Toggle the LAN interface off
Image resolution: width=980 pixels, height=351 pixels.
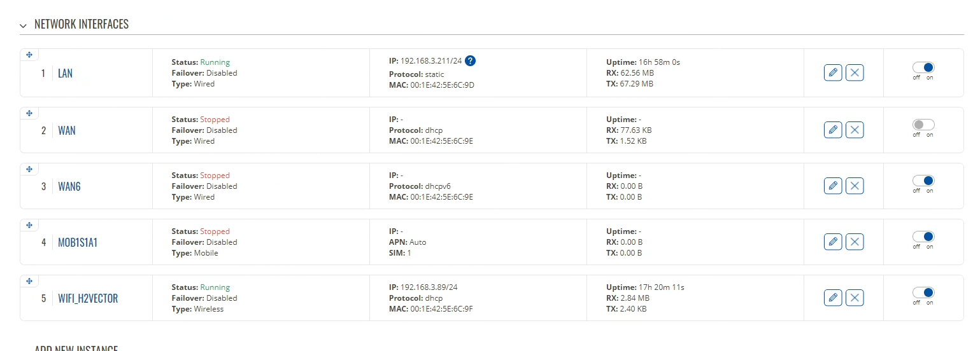coord(923,67)
